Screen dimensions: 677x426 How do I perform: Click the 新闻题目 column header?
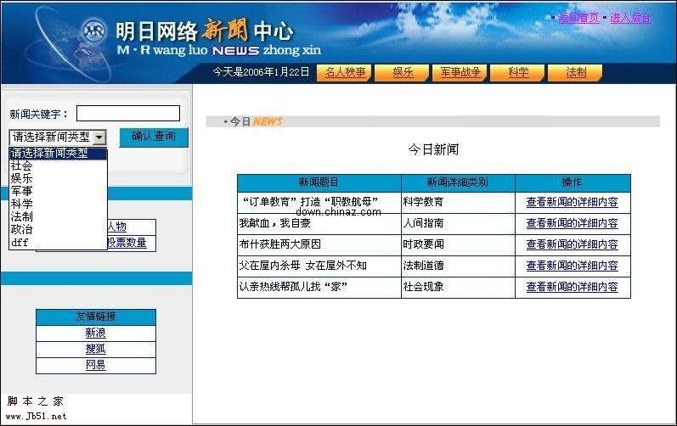coord(319,182)
